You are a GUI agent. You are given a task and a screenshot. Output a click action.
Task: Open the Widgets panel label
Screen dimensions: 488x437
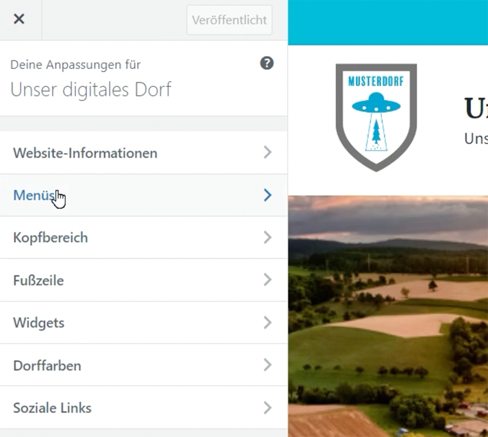(39, 323)
